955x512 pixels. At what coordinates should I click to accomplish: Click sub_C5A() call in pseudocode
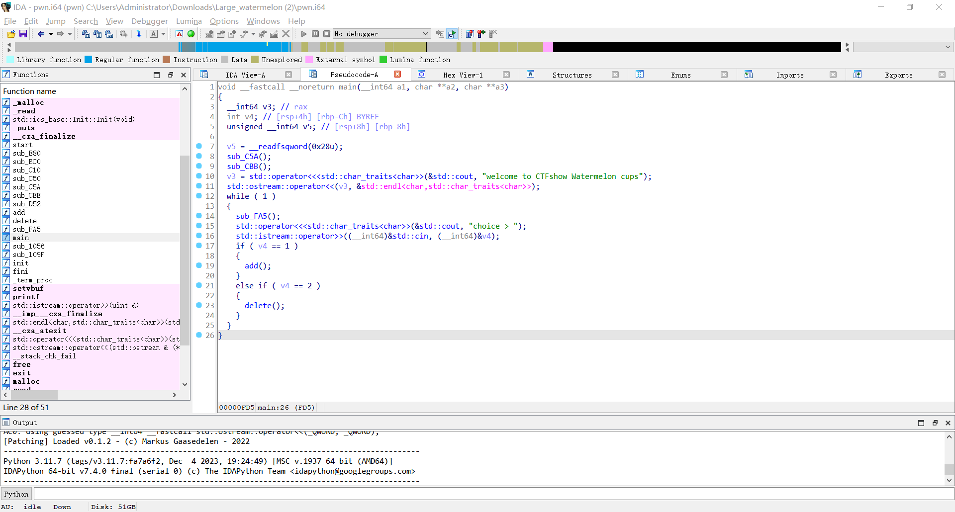249,157
